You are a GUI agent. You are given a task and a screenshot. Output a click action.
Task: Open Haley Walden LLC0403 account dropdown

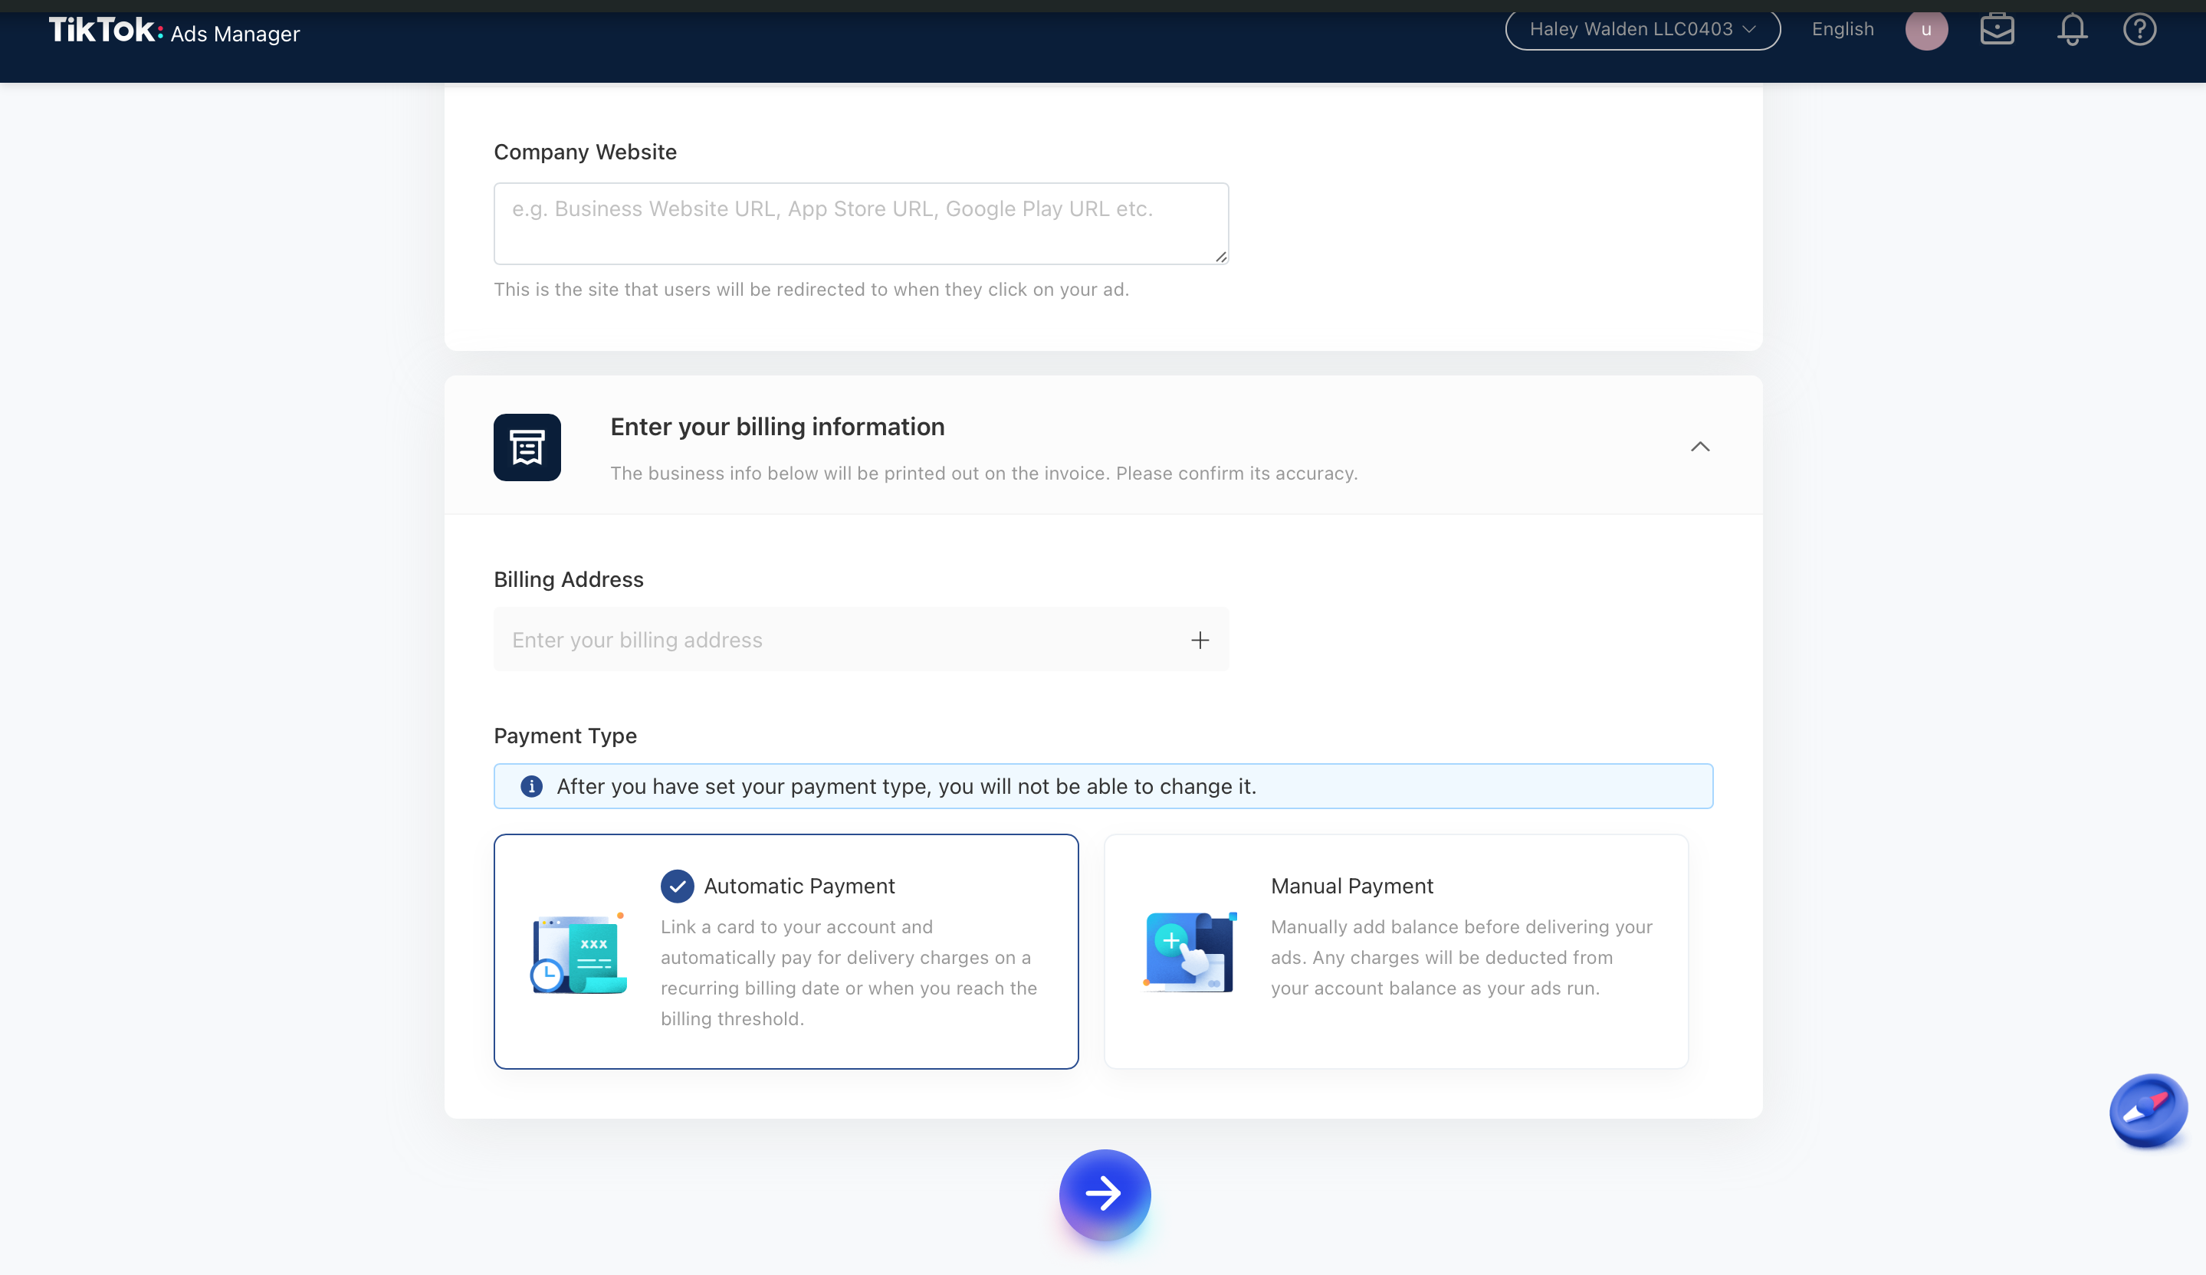pos(1641,30)
